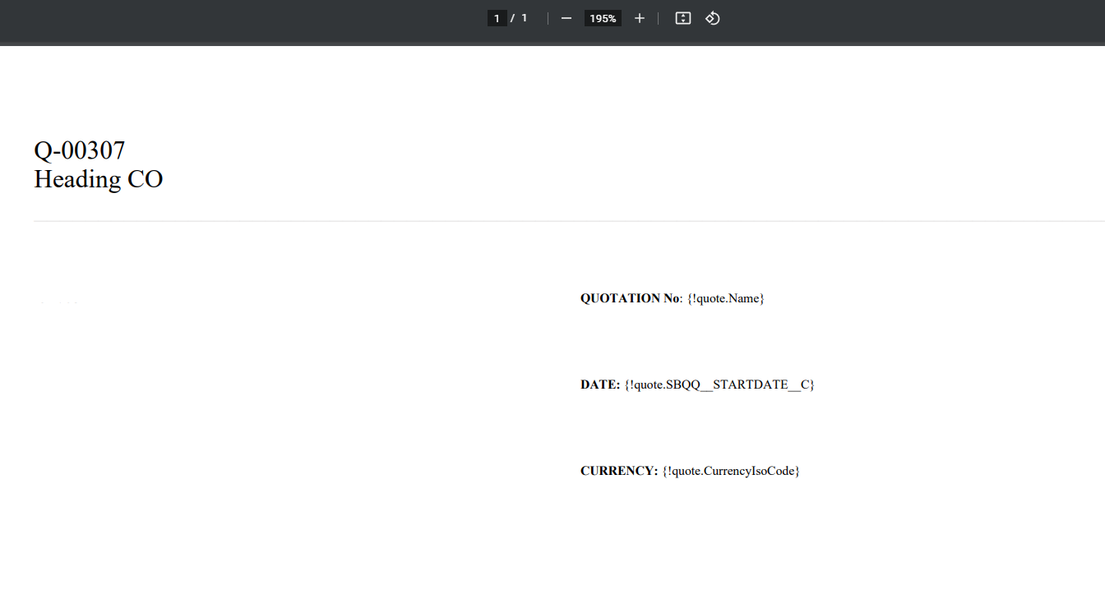The height and width of the screenshot is (599, 1105).
Task: Select the {!quote.CurrencyIsoCode} merge field
Action: click(x=730, y=470)
